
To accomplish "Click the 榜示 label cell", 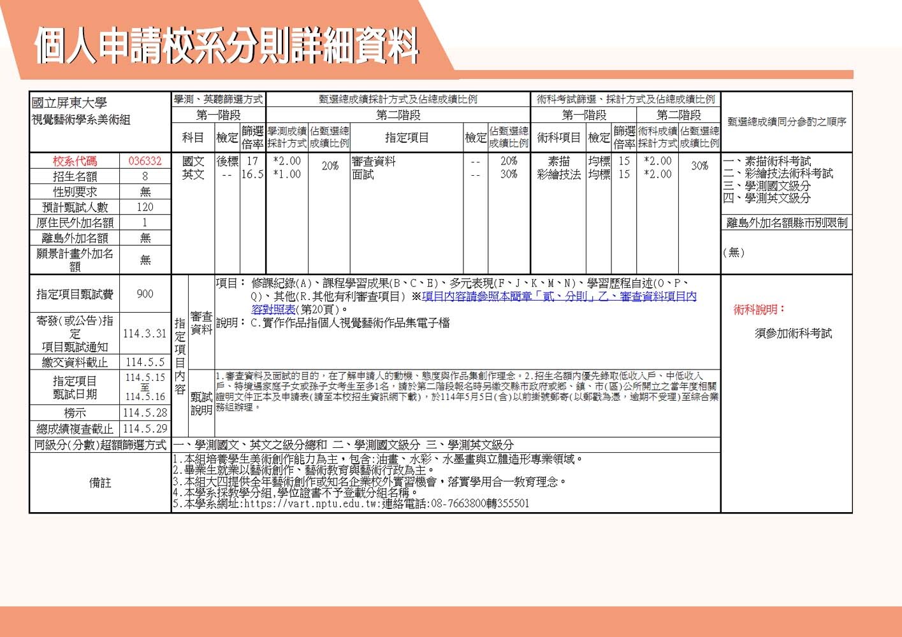I will [x=75, y=413].
